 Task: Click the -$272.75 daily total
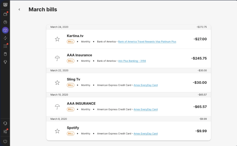202,27
